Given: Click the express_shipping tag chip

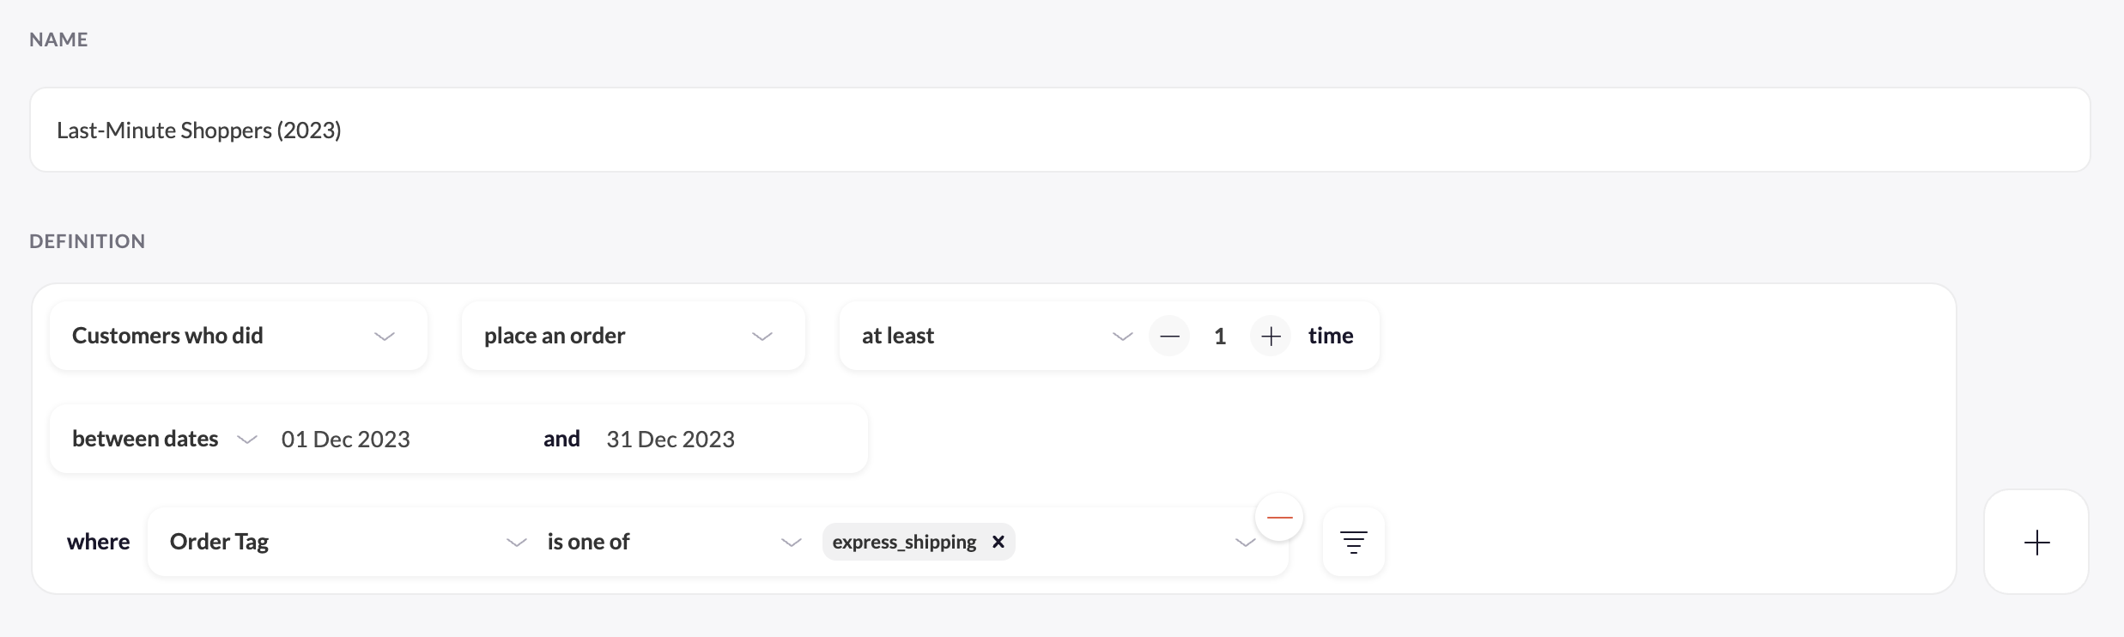Looking at the screenshot, I should click(x=904, y=542).
